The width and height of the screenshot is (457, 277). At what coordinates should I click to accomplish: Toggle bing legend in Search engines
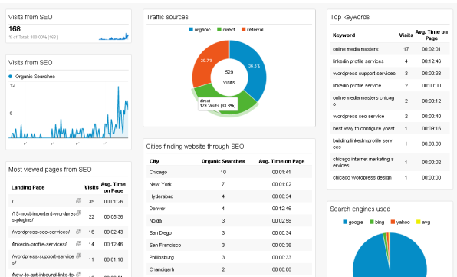376,223
